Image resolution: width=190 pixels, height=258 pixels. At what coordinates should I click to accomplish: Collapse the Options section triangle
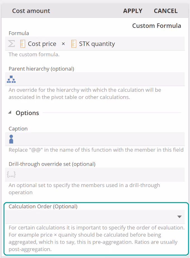point(10,113)
